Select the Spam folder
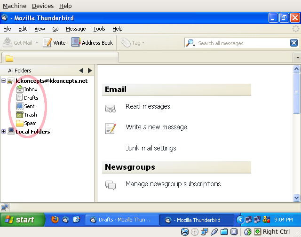 point(30,123)
